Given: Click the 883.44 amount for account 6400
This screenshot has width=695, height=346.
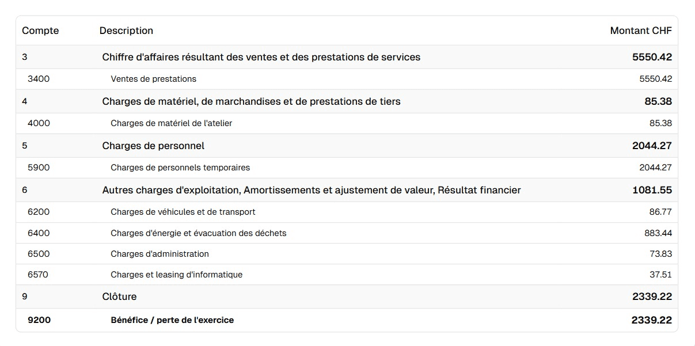Looking at the screenshot, I should 658,233.
